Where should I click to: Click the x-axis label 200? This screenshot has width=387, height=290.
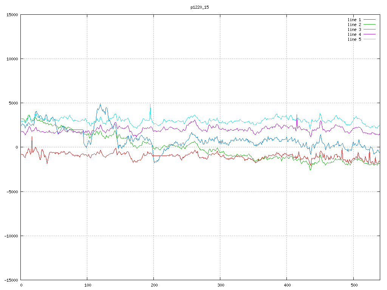154,285
